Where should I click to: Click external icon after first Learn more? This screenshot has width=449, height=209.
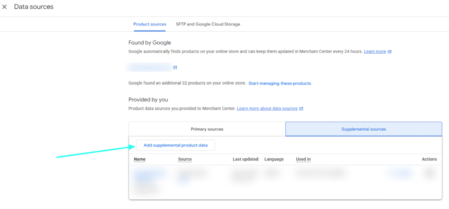390,52
